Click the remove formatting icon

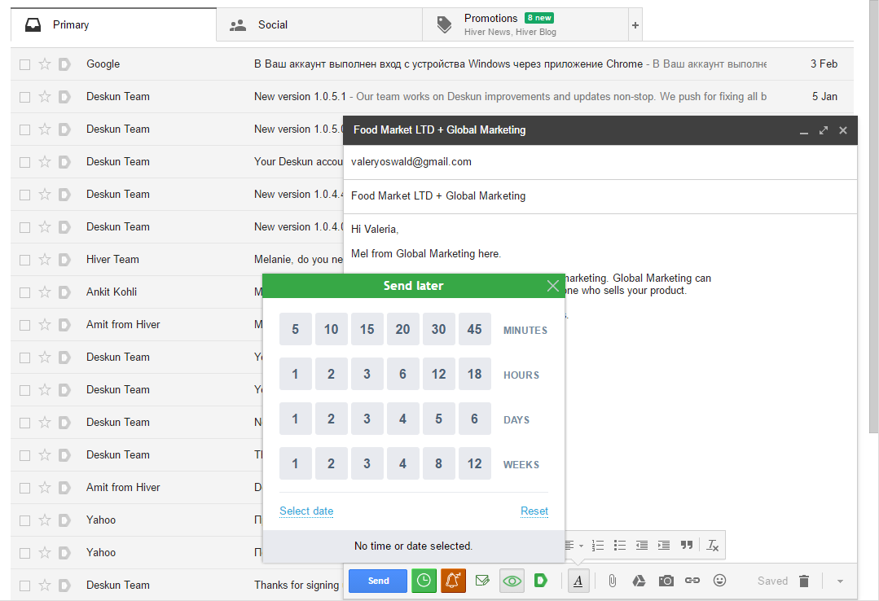[x=713, y=546]
